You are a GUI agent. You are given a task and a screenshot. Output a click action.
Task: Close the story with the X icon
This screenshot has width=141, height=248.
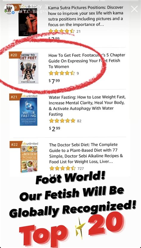(134, 9)
